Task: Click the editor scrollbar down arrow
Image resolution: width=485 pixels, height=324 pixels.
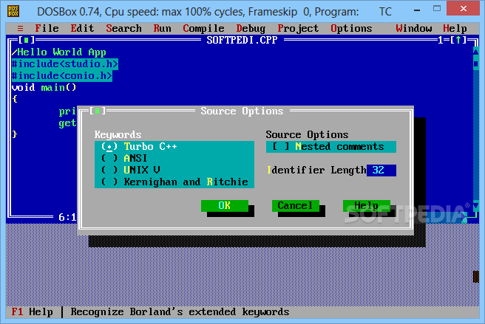Action: tap(475, 206)
